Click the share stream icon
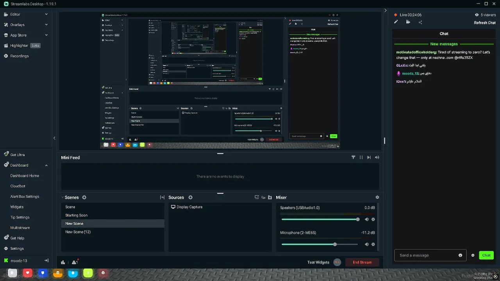Viewport: 500px width, 281px height. point(420,22)
